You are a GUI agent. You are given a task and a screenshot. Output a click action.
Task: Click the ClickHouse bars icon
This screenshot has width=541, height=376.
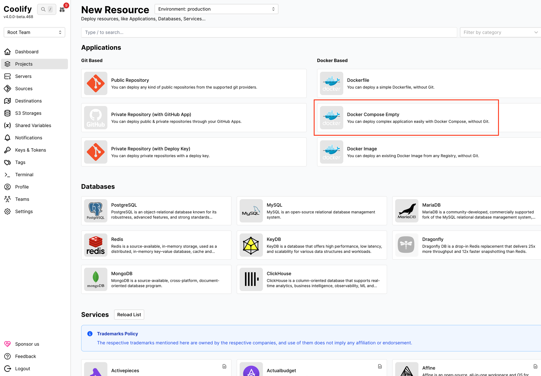pos(251,279)
